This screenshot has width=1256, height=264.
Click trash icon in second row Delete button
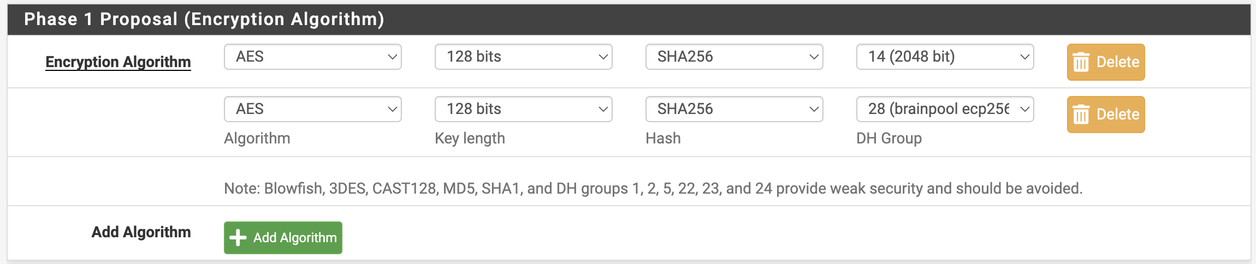(x=1081, y=115)
